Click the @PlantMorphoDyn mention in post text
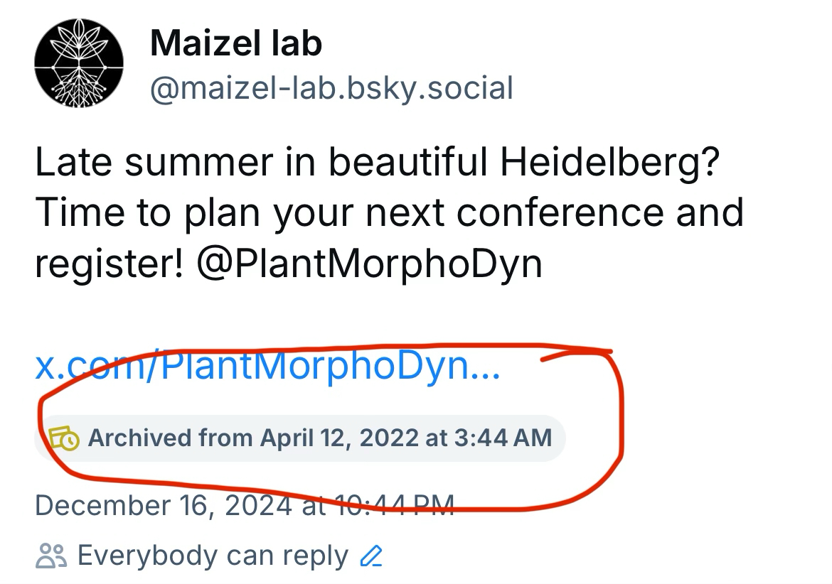 pyautogui.click(x=368, y=264)
